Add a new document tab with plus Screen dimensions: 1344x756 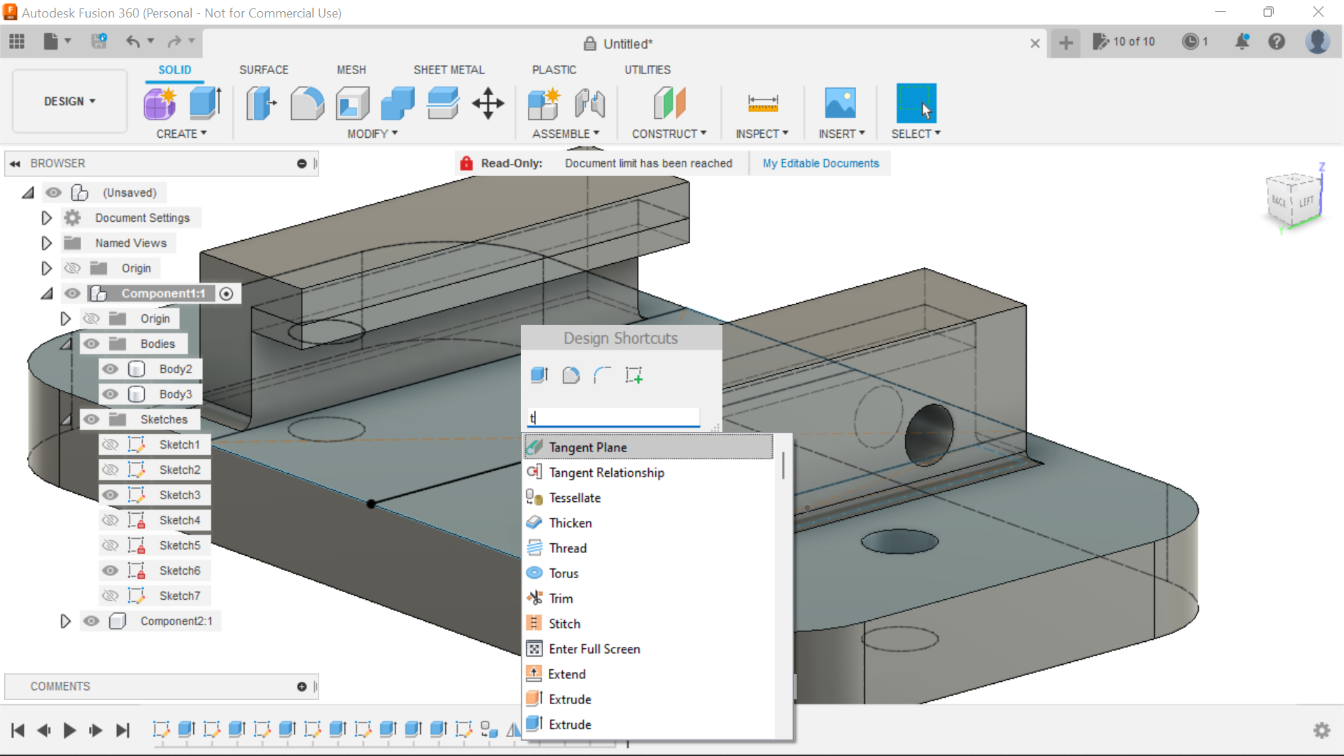pyautogui.click(x=1066, y=43)
